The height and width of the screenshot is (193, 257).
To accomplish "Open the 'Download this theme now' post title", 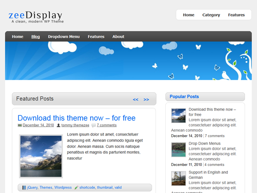I will (76, 118).
